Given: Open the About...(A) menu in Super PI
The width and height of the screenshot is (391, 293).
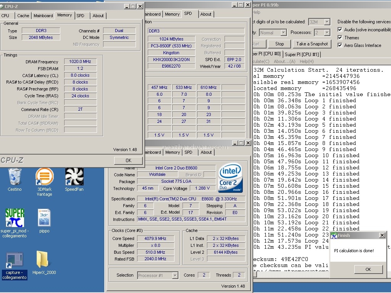Looking at the screenshot, I should click(x=284, y=61).
